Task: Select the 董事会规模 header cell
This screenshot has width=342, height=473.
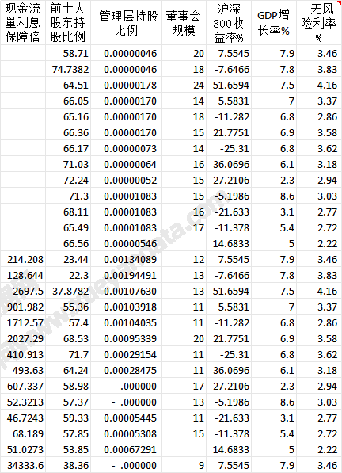Action: (184, 23)
